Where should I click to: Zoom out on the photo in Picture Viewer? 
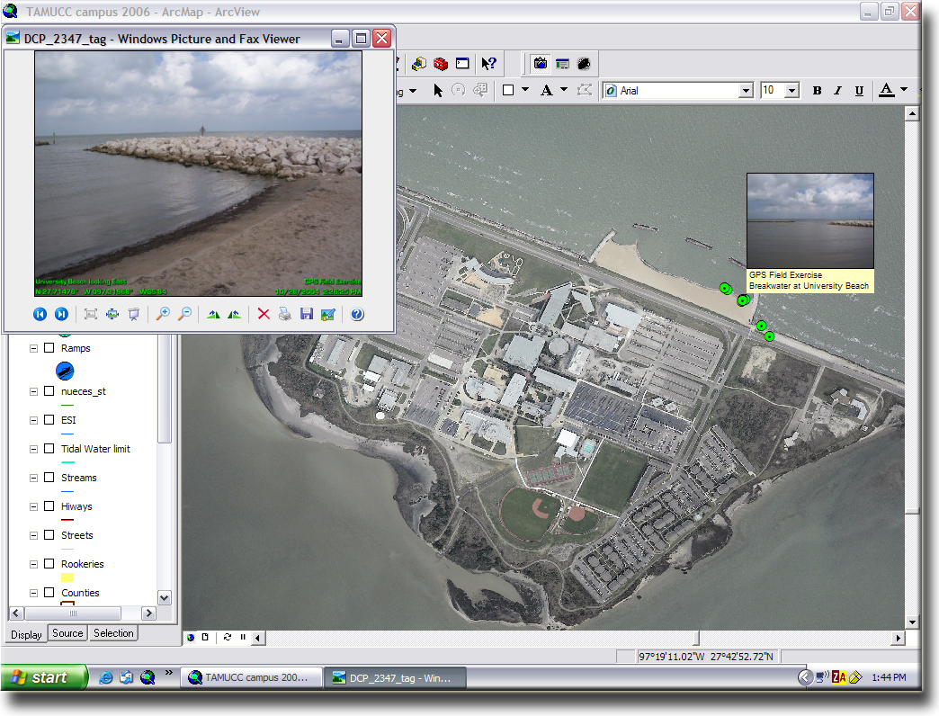185,314
